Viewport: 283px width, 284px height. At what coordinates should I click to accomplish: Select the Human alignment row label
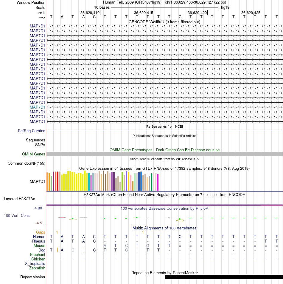coord(39,237)
